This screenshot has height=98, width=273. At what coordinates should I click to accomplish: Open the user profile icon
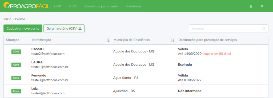click(x=251, y=6)
